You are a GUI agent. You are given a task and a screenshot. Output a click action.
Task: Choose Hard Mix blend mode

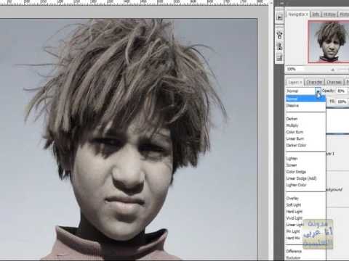coord(305,238)
